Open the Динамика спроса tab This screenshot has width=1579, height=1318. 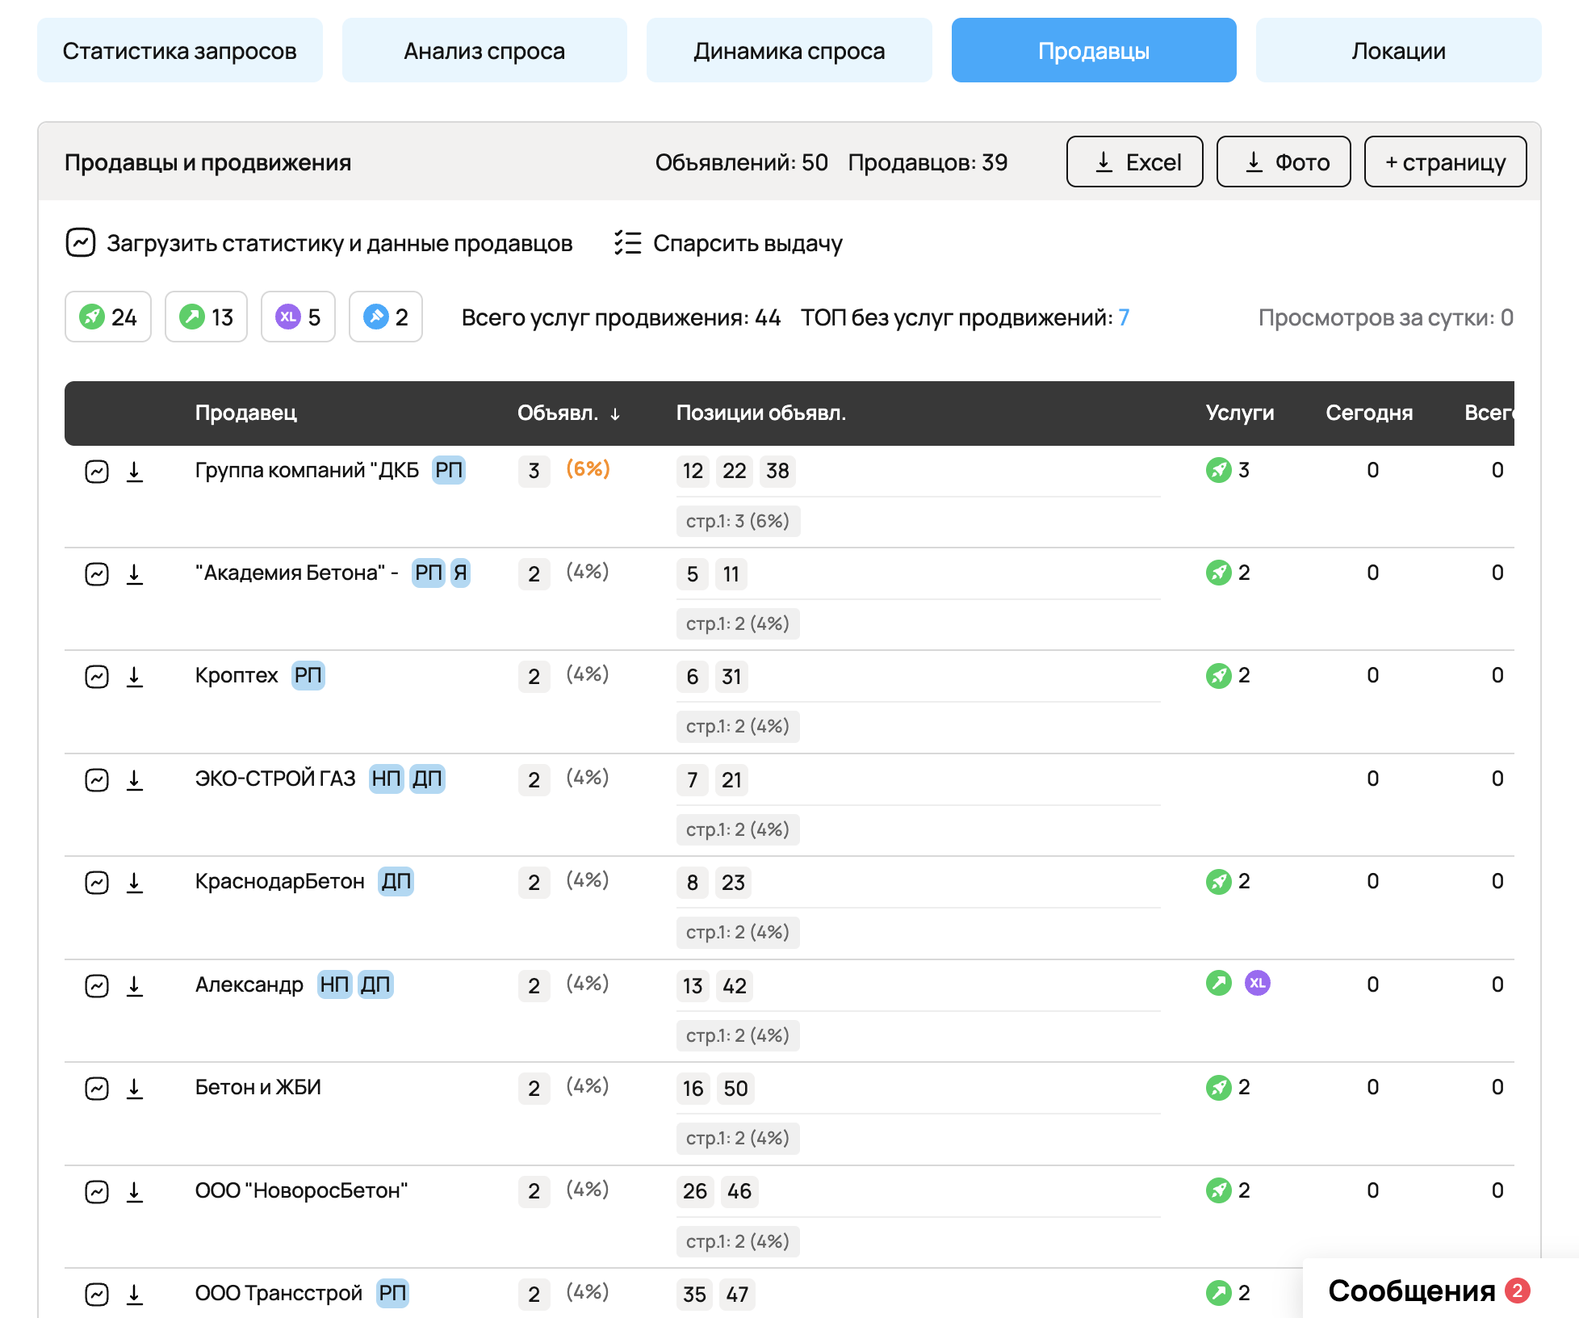coord(789,51)
